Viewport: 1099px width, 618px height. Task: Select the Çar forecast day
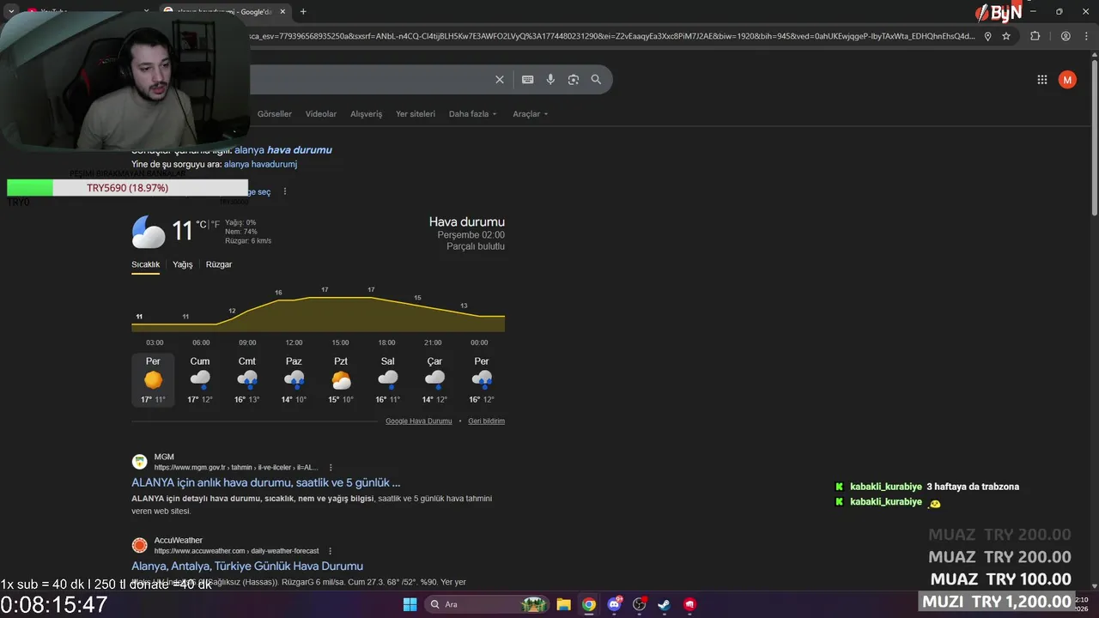(434, 379)
